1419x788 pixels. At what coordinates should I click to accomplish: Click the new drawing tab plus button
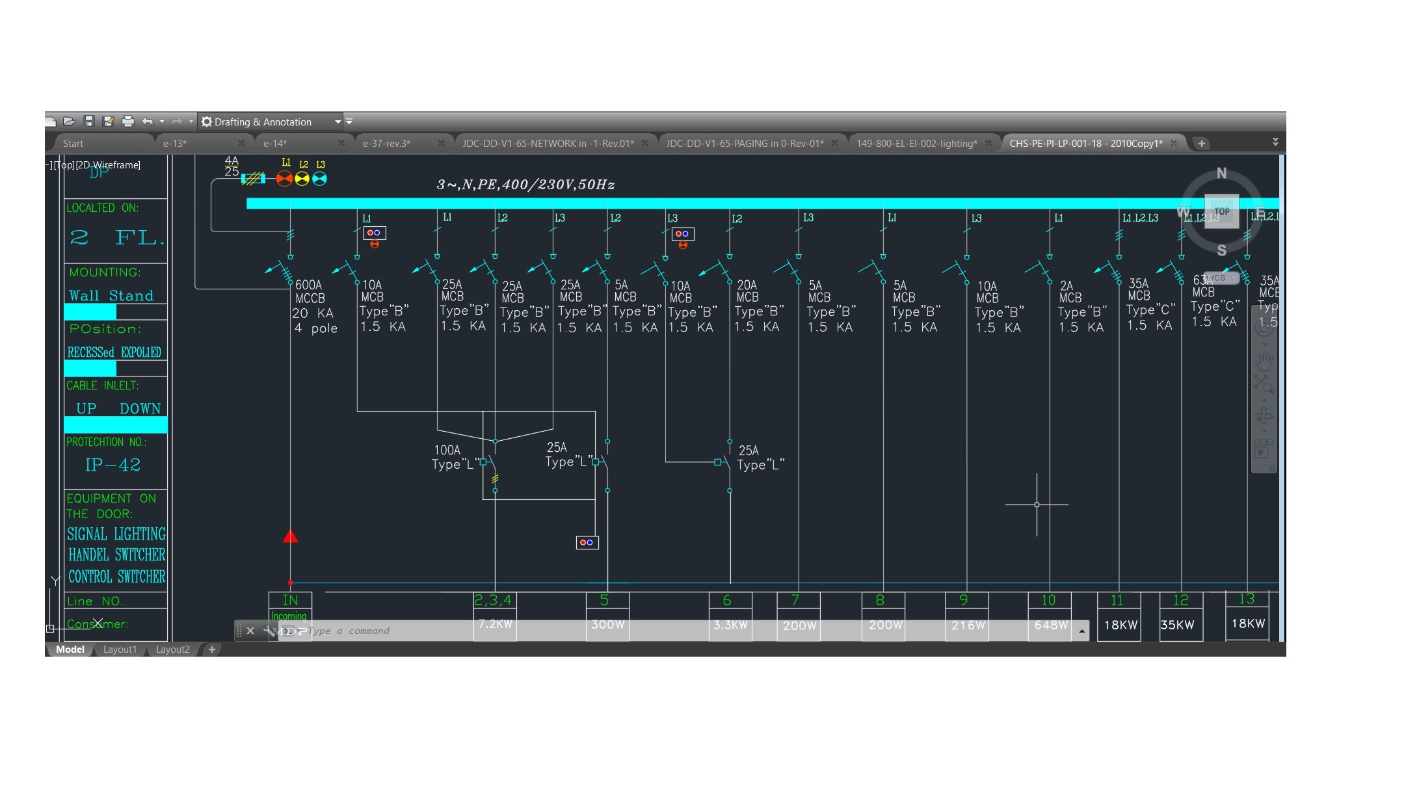tap(1201, 144)
